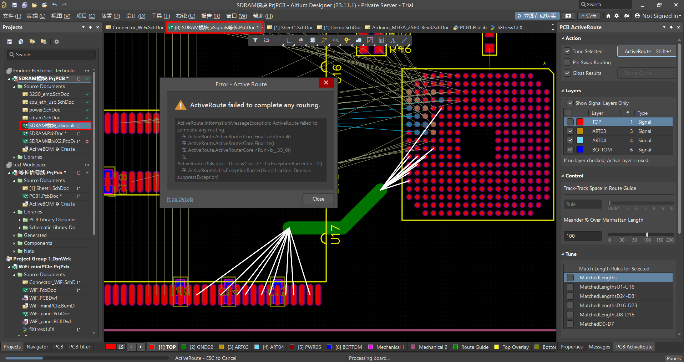This screenshot has height=362, width=684.
Task: Uncheck the Gloss Results checkbox
Action: click(567, 73)
